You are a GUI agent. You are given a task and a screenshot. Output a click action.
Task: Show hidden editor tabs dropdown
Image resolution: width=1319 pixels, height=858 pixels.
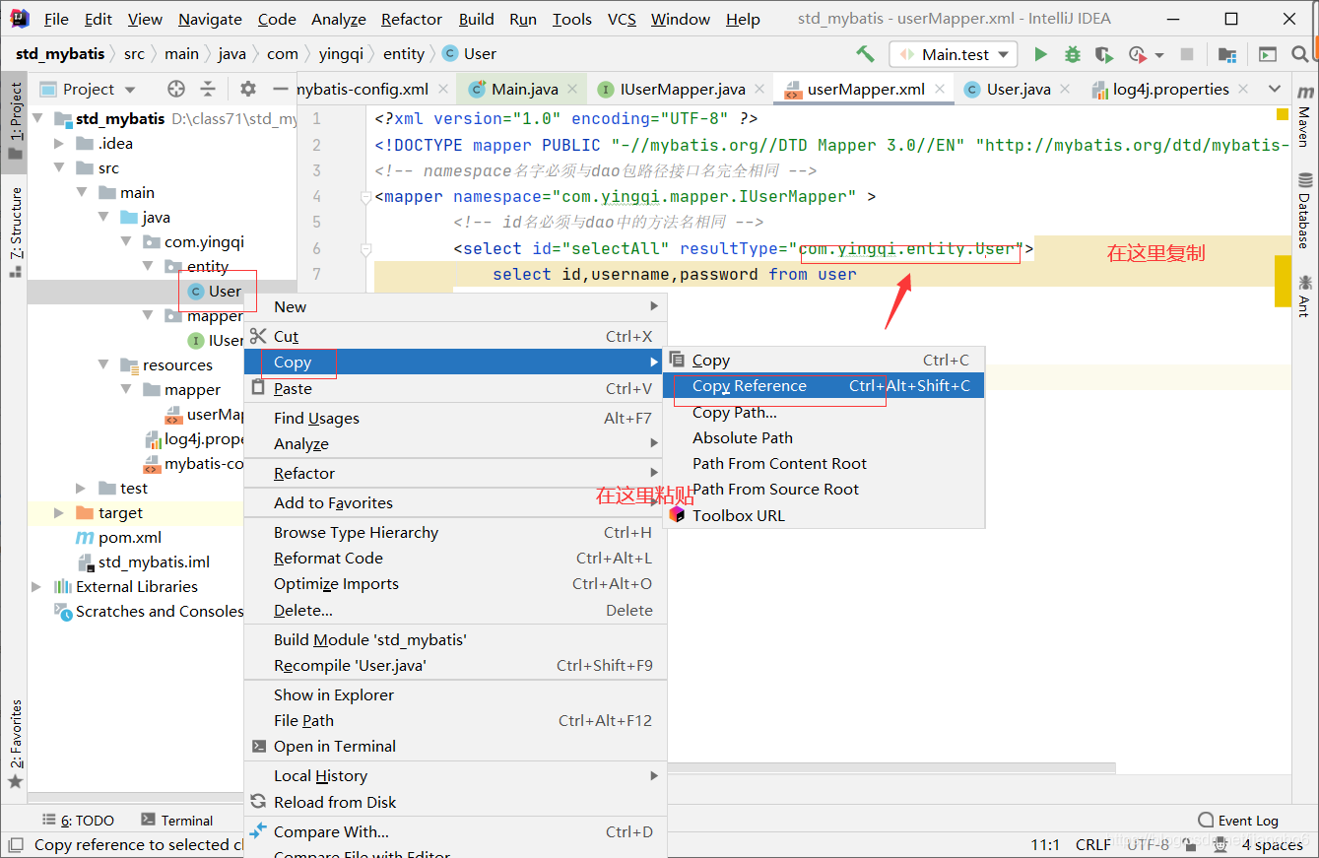(1274, 89)
